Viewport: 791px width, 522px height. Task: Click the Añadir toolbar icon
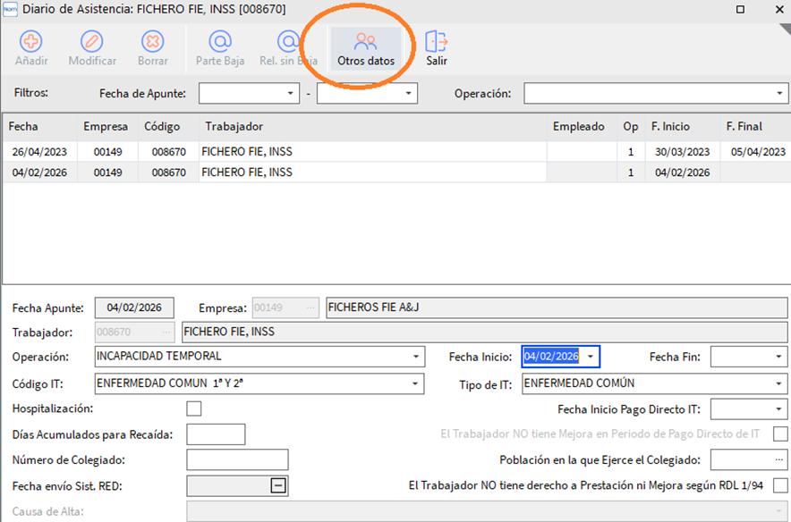[x=31, y=42]
